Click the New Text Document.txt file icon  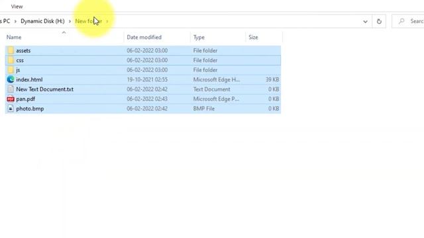[x=11, y=89]
